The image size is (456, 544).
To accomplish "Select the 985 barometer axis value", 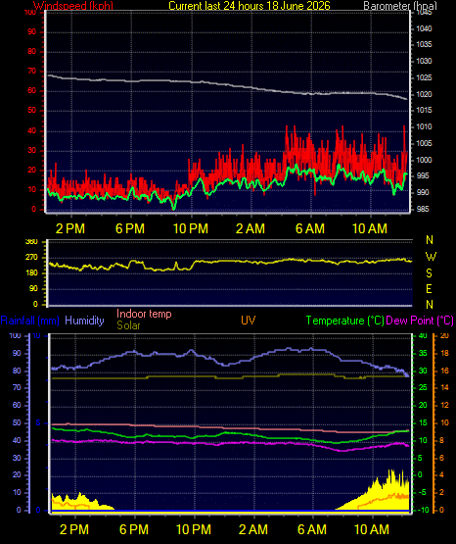I will click(424, 209).
